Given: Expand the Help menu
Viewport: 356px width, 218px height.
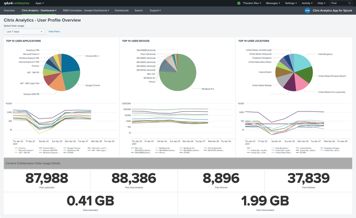Looking at the screenshot, I should tap(321, 3).
